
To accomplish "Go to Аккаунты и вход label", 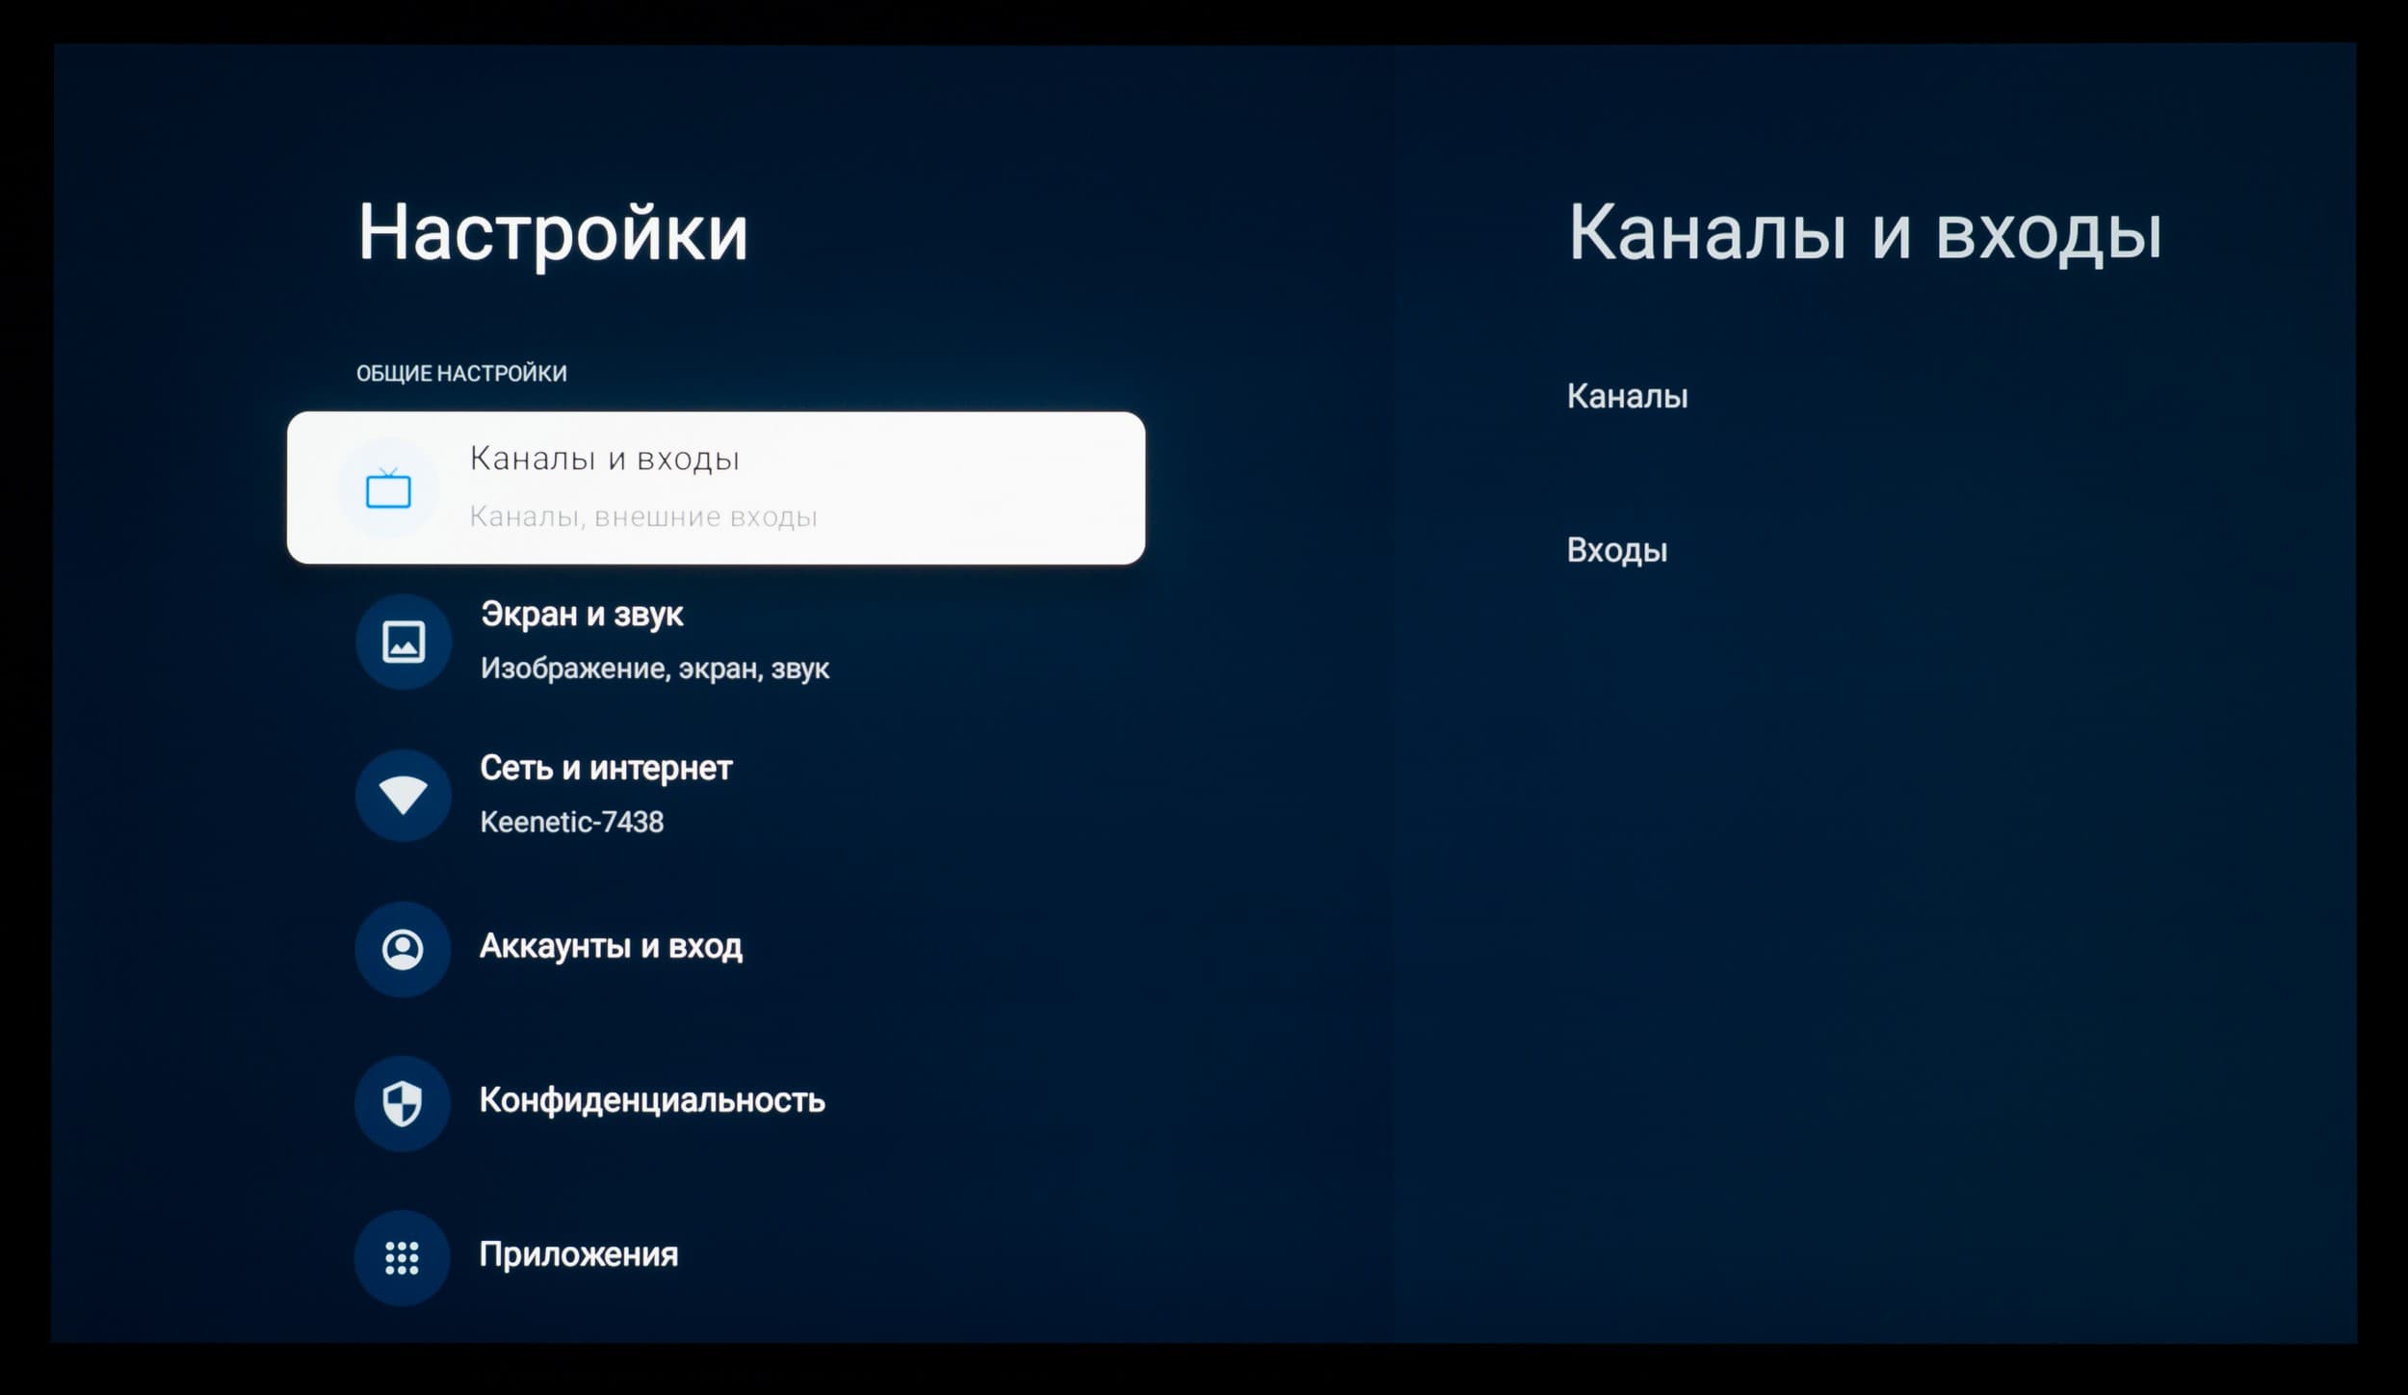I will [611, 946].
